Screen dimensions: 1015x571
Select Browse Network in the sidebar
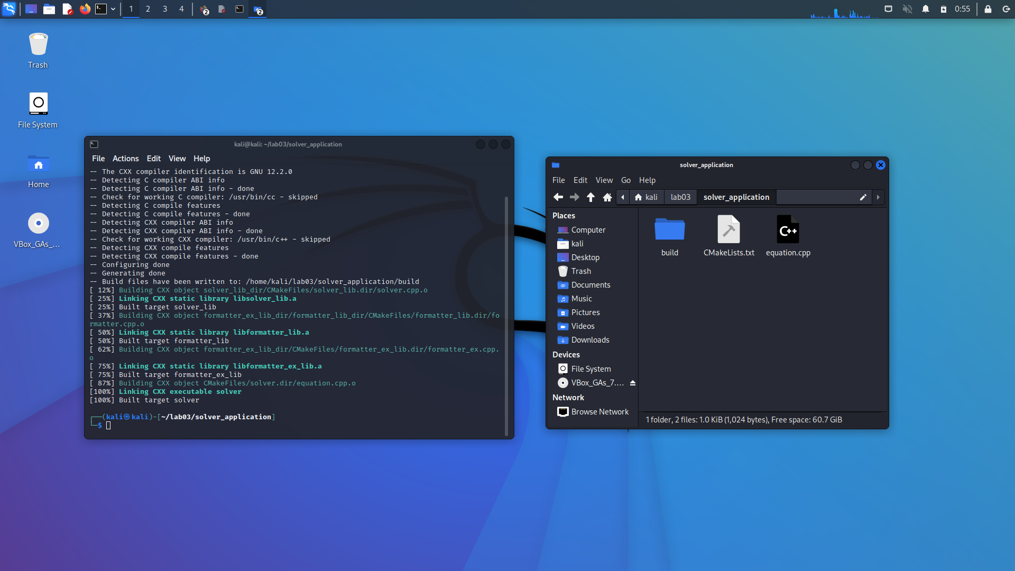(x=600, y=411)
